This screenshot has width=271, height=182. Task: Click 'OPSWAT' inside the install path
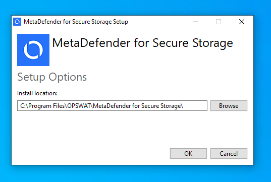tap(79, 106)
